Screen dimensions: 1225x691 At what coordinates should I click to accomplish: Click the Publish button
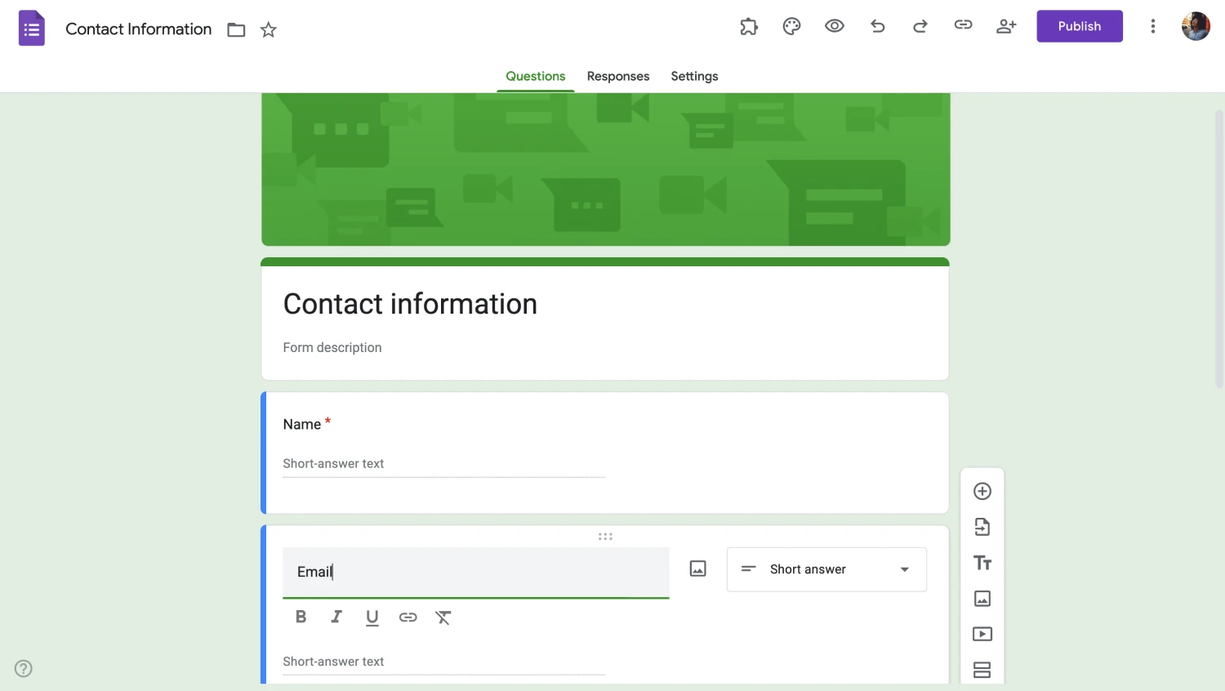1079,25
